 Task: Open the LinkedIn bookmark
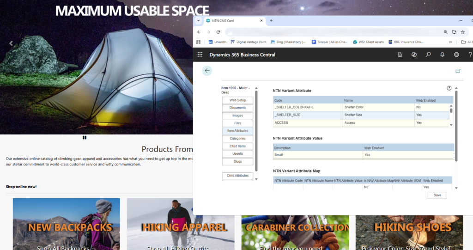pos(217,42)
